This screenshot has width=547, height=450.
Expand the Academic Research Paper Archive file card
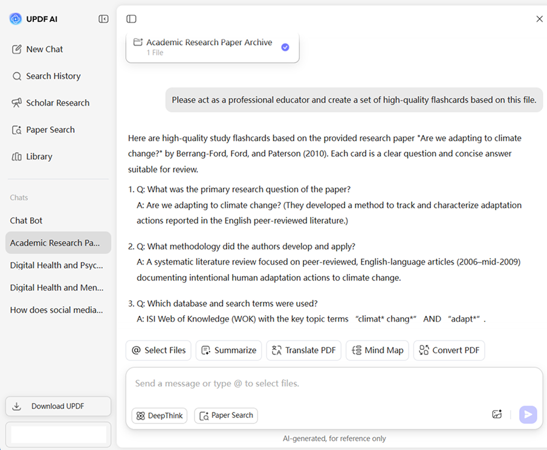coord(206,47)
